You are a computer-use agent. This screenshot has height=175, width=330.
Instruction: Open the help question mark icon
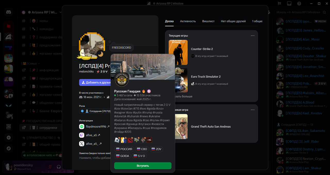pos(299,4)
